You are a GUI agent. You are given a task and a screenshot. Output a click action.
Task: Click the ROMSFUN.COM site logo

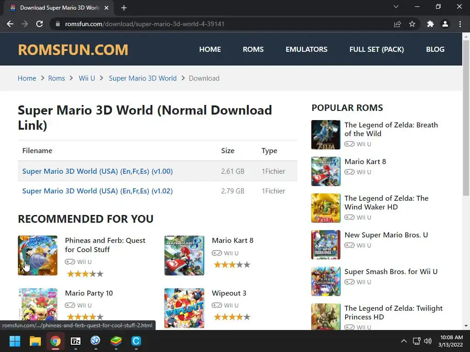click(x=73, y=49)
